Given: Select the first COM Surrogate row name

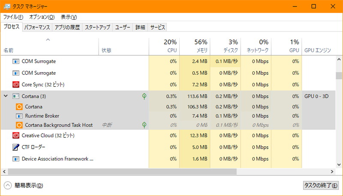Looking at the screenshot, I should pos(39,61).
